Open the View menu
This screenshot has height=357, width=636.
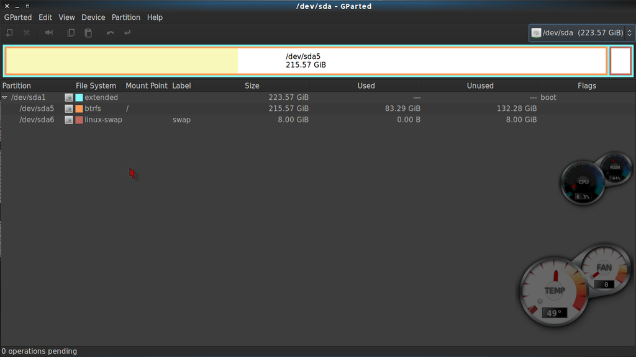[66, 17]
